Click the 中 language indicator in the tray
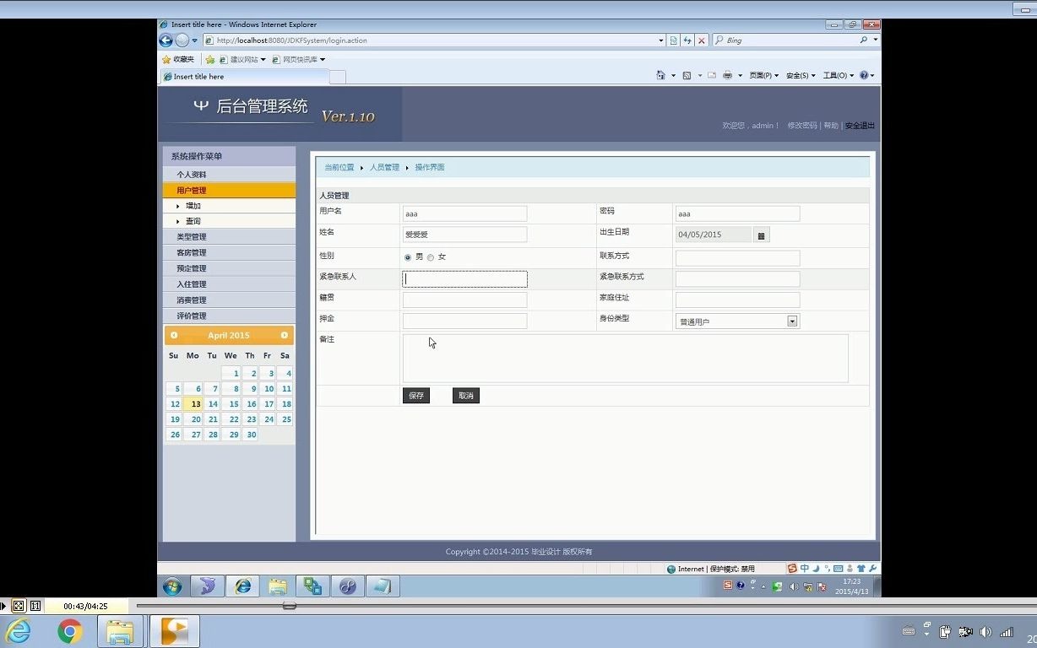 pos(805,569)
